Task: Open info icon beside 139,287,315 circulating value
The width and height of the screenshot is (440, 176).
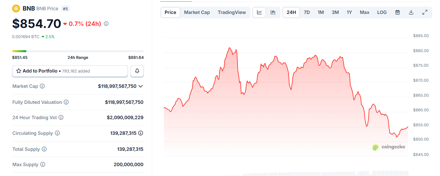Action: [141, 133]
